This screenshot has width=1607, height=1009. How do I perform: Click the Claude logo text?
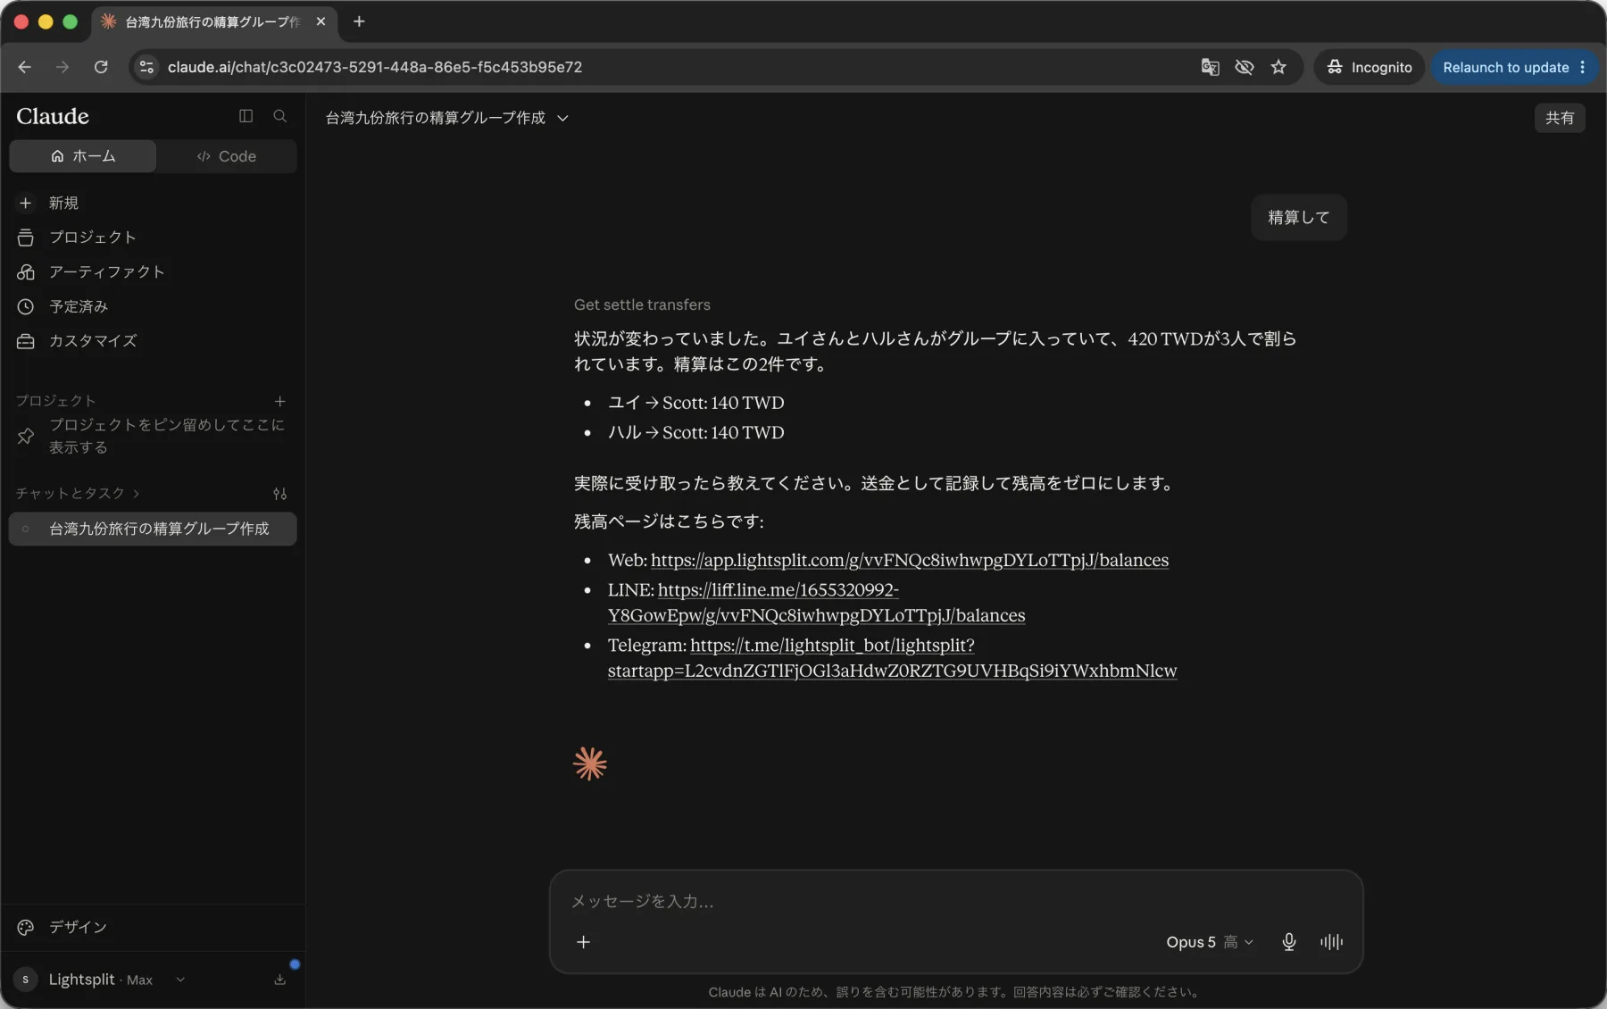click(x=53, y=116)
